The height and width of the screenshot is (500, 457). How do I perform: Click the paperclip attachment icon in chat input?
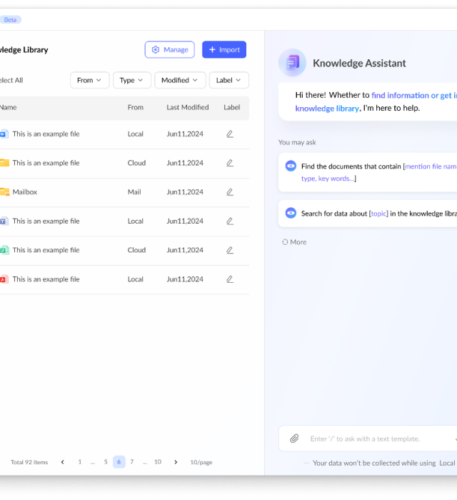[x=294, y=439]
